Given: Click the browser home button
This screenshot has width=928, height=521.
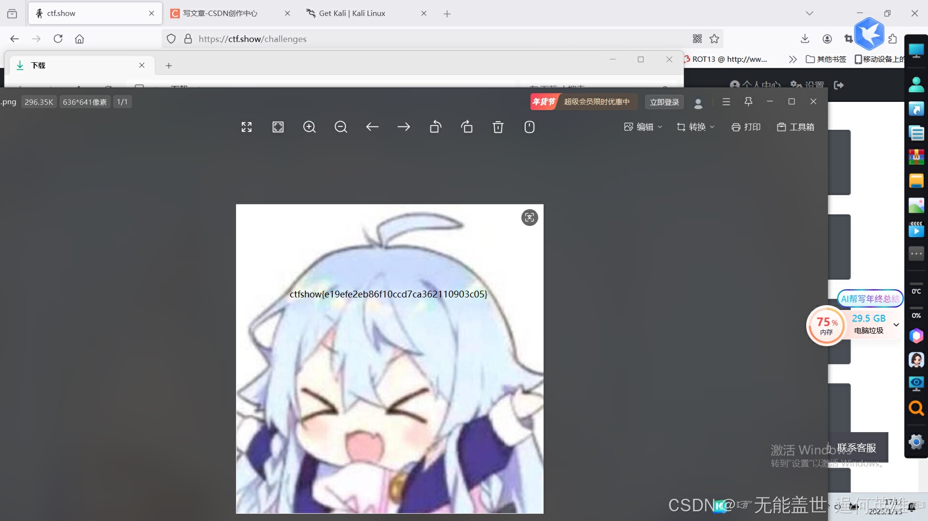Looking at the screenshot, I should pos(79,39).
